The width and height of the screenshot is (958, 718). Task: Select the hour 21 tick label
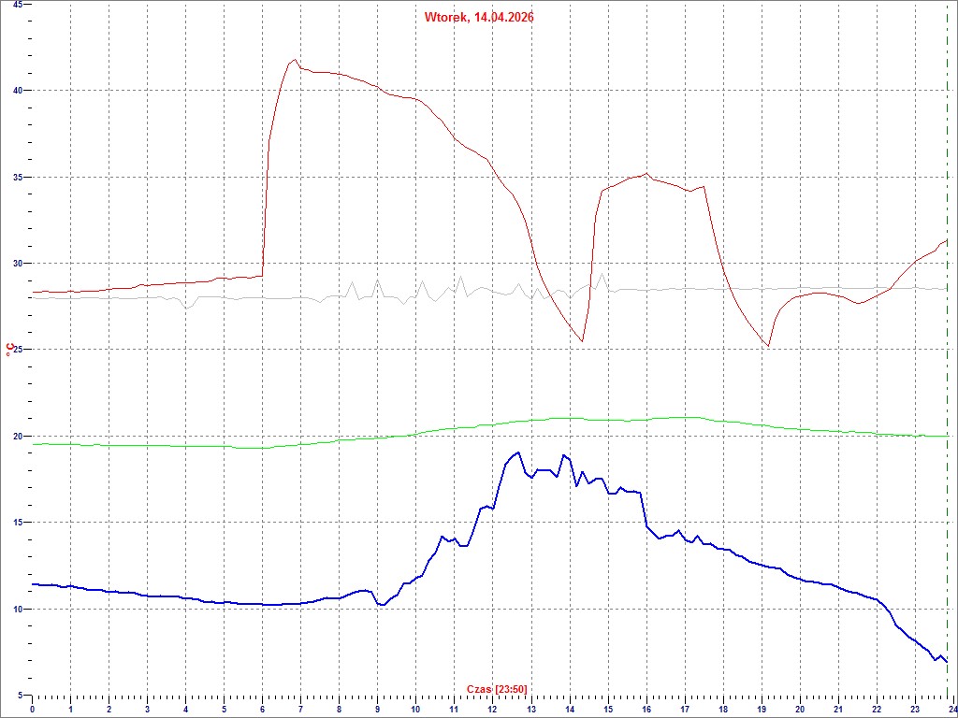(x=837, y=710)
